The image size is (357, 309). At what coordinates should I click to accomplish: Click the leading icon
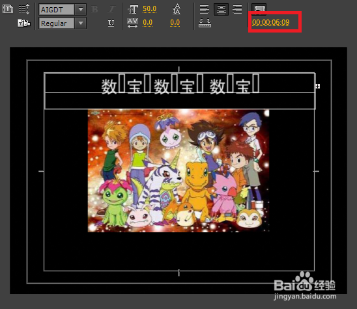point(177,9)
